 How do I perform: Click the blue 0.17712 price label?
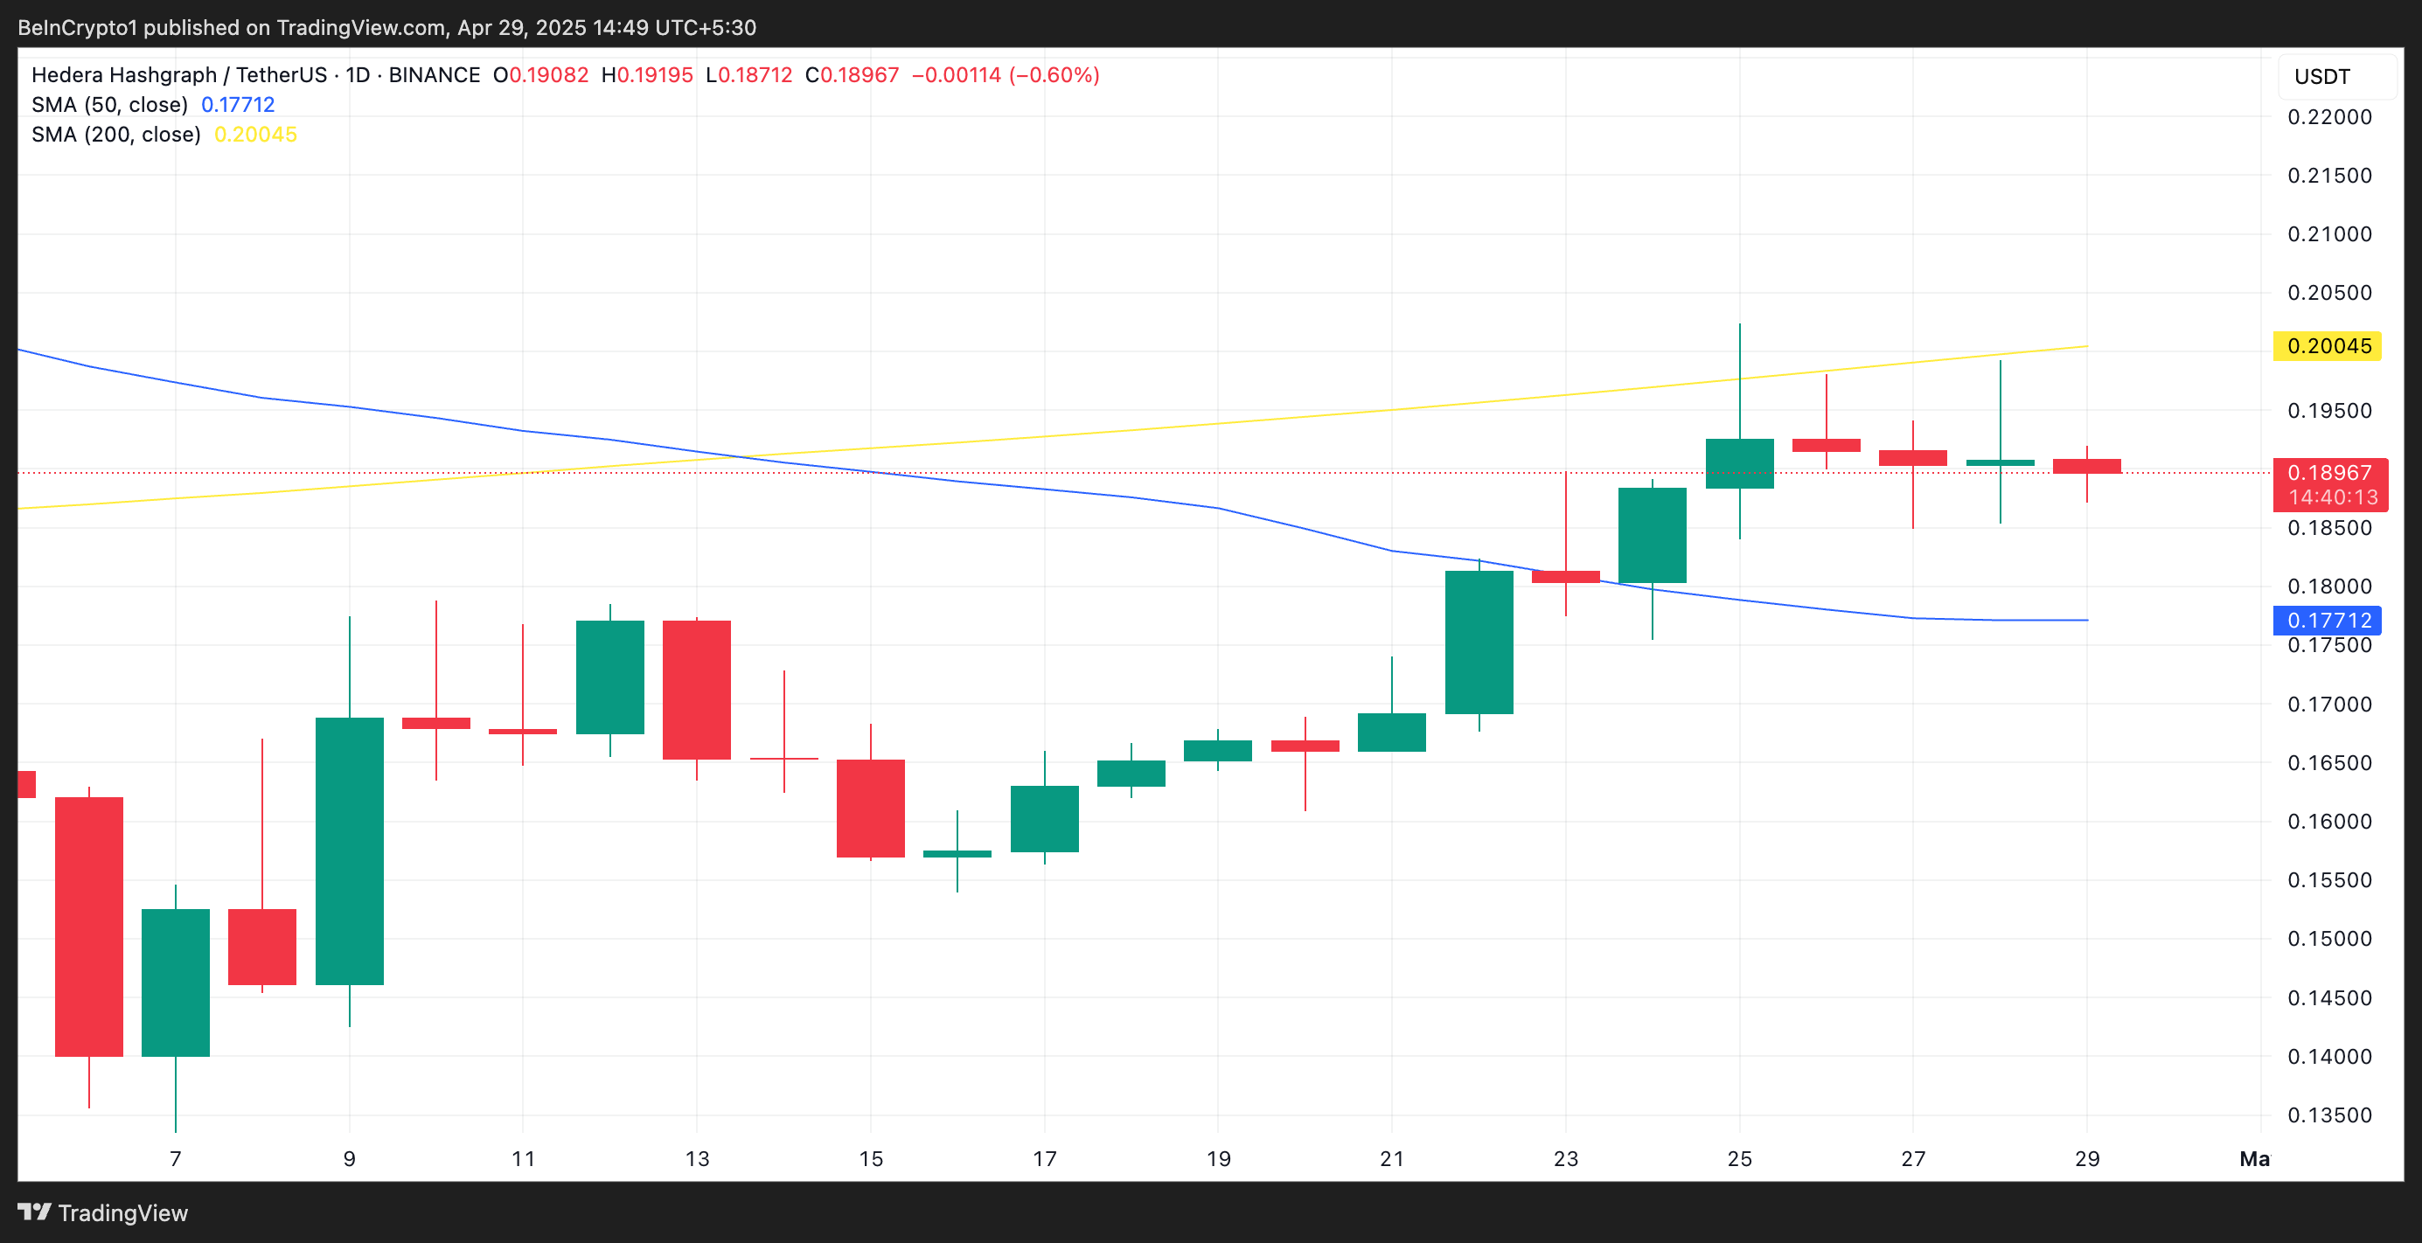coord(2327,621)
